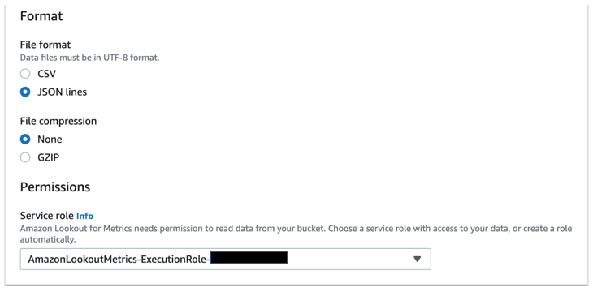
Task: Click the redacted black box in role name
Action: coord(249,258)
